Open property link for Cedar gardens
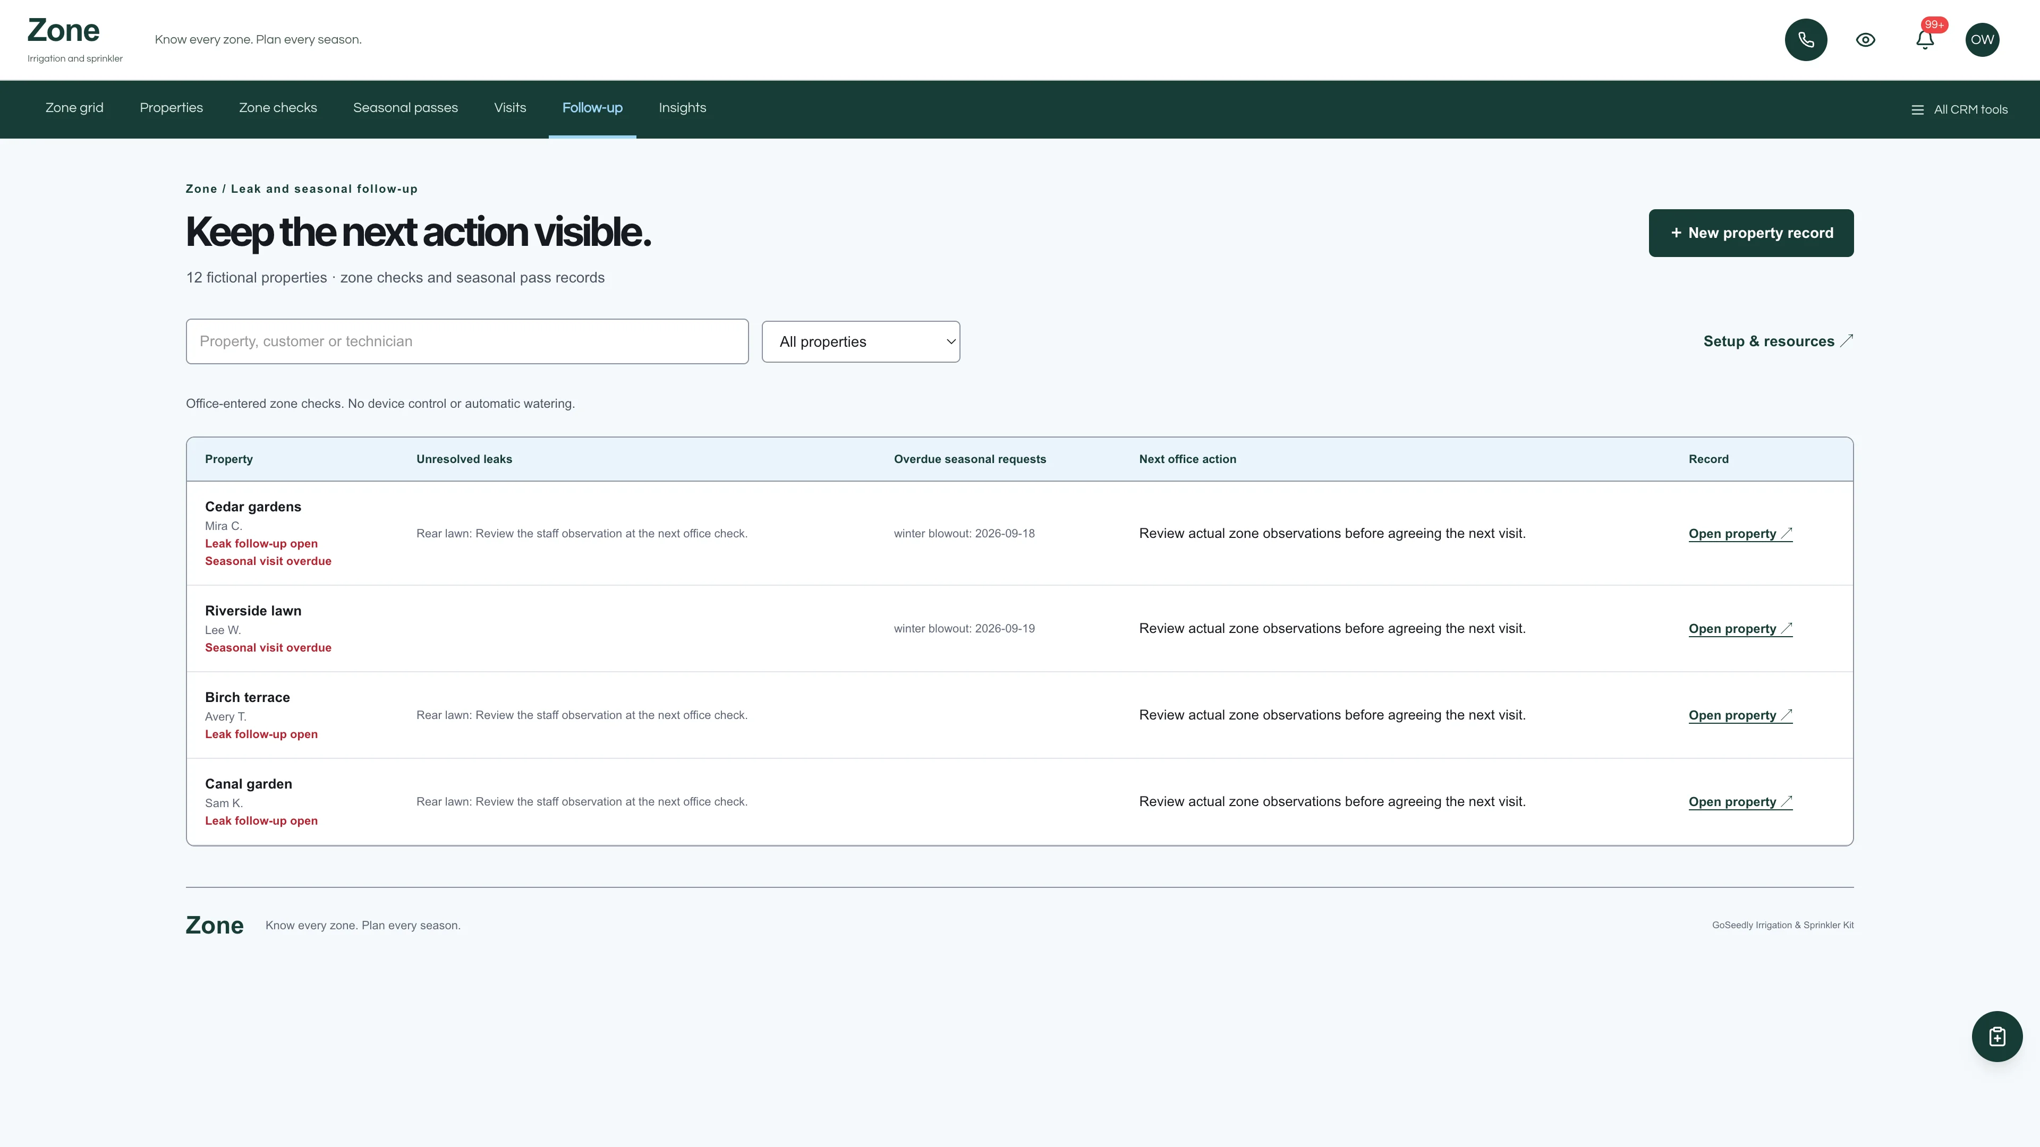This screenshot has height=1147, width=2040. (1740, 534)
